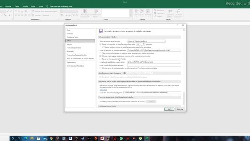The width and height of the screenshot is (250, 141).
Task: Click options dialog scrollbar down arrow
Action: point(184,106)
